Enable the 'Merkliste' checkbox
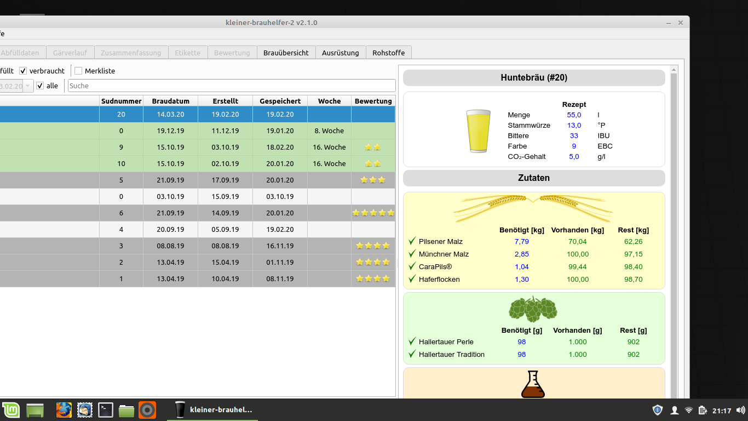 click(78, 71)
